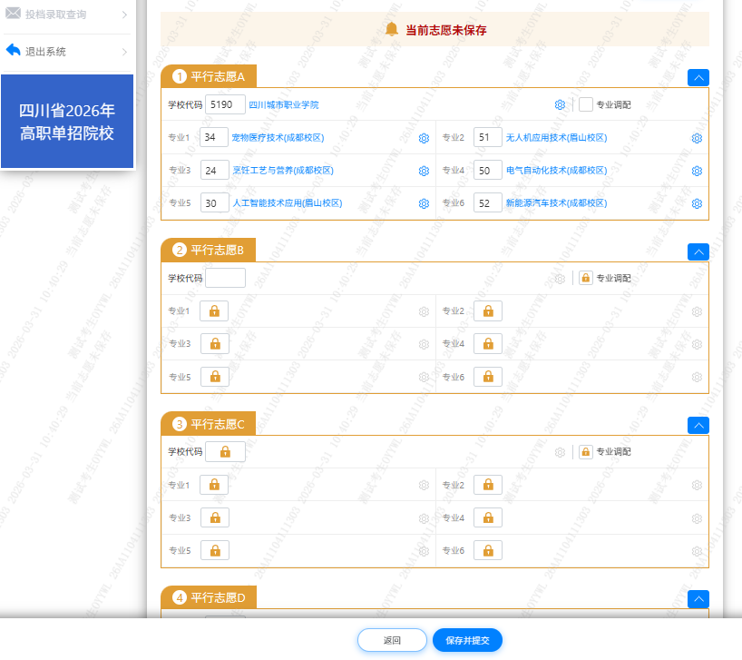Select the 退出系统 sidebar menu item
742x660 pixels.
(x=47, y=50)
